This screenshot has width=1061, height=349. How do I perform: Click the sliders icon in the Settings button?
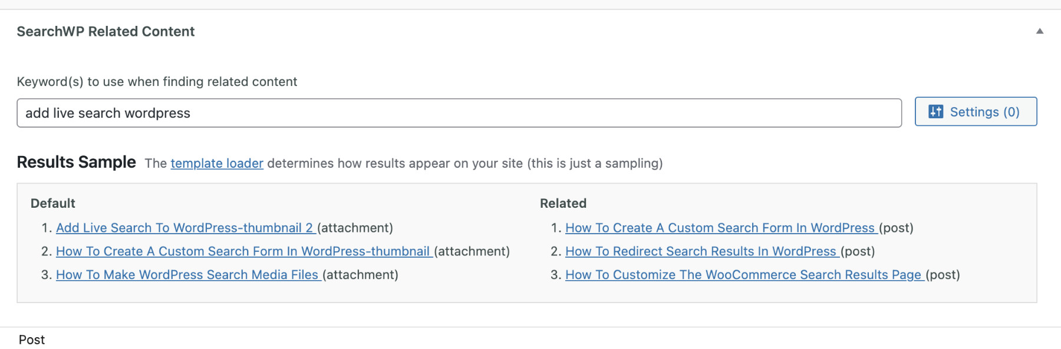[935, 112]
